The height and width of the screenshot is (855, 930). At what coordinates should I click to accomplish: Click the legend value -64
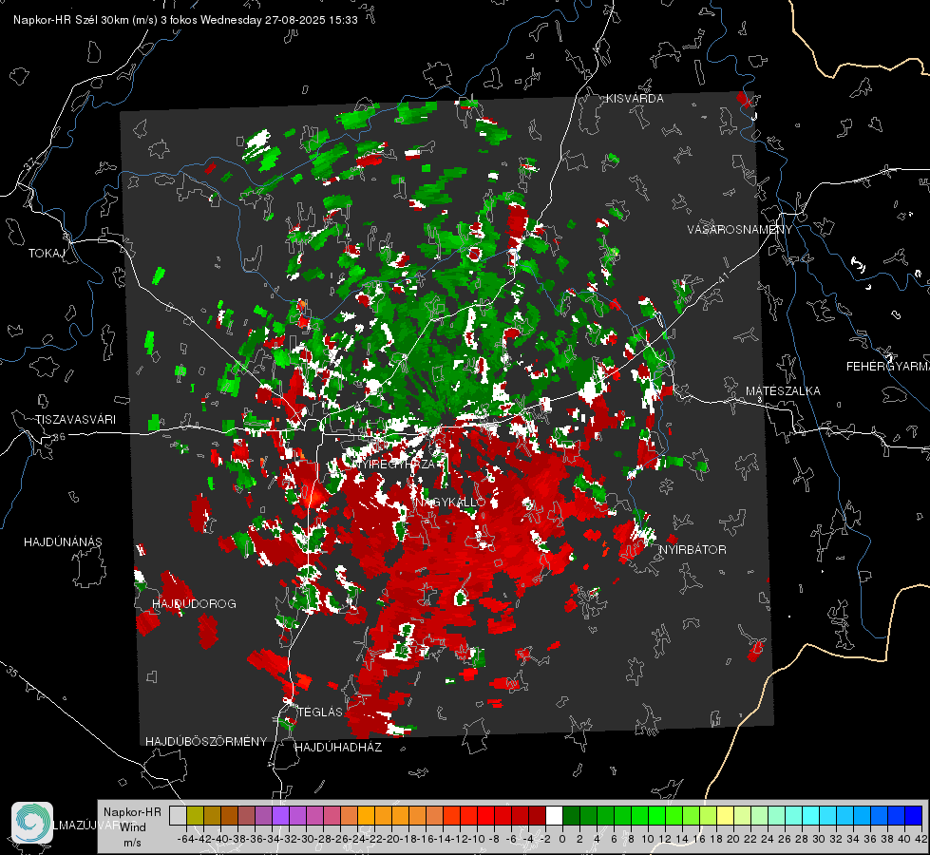(x=186, y=839)
